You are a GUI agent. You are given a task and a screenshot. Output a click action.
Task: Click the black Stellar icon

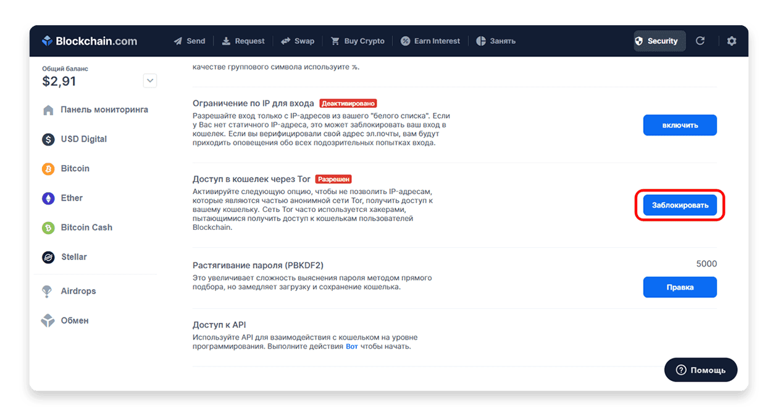tap(48, 257)
